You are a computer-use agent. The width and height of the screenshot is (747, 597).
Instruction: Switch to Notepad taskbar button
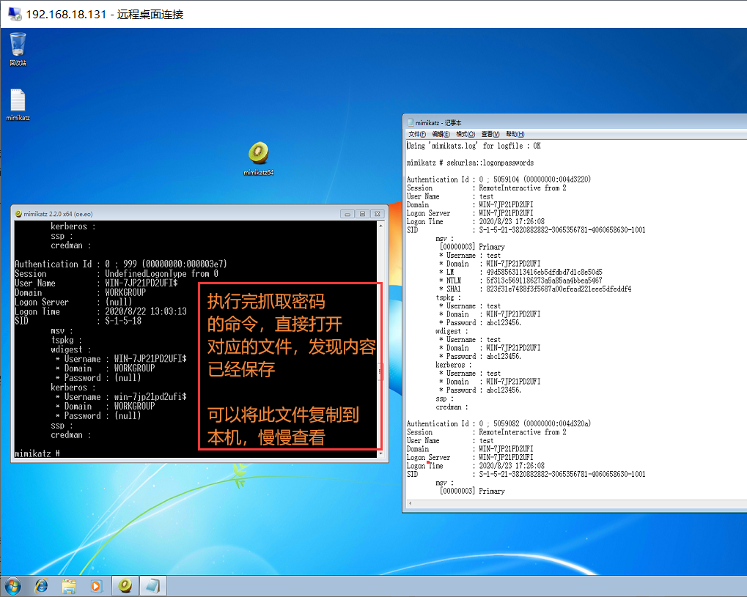pyautogui.click(x=153, y=586)
